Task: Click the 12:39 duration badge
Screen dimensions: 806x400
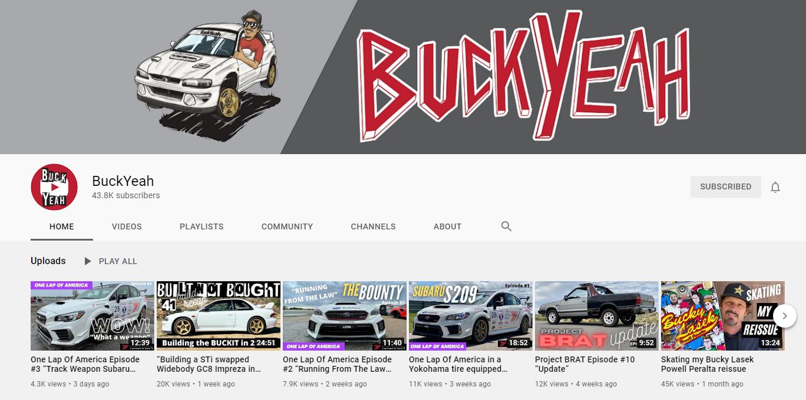Action: point(140,343)
